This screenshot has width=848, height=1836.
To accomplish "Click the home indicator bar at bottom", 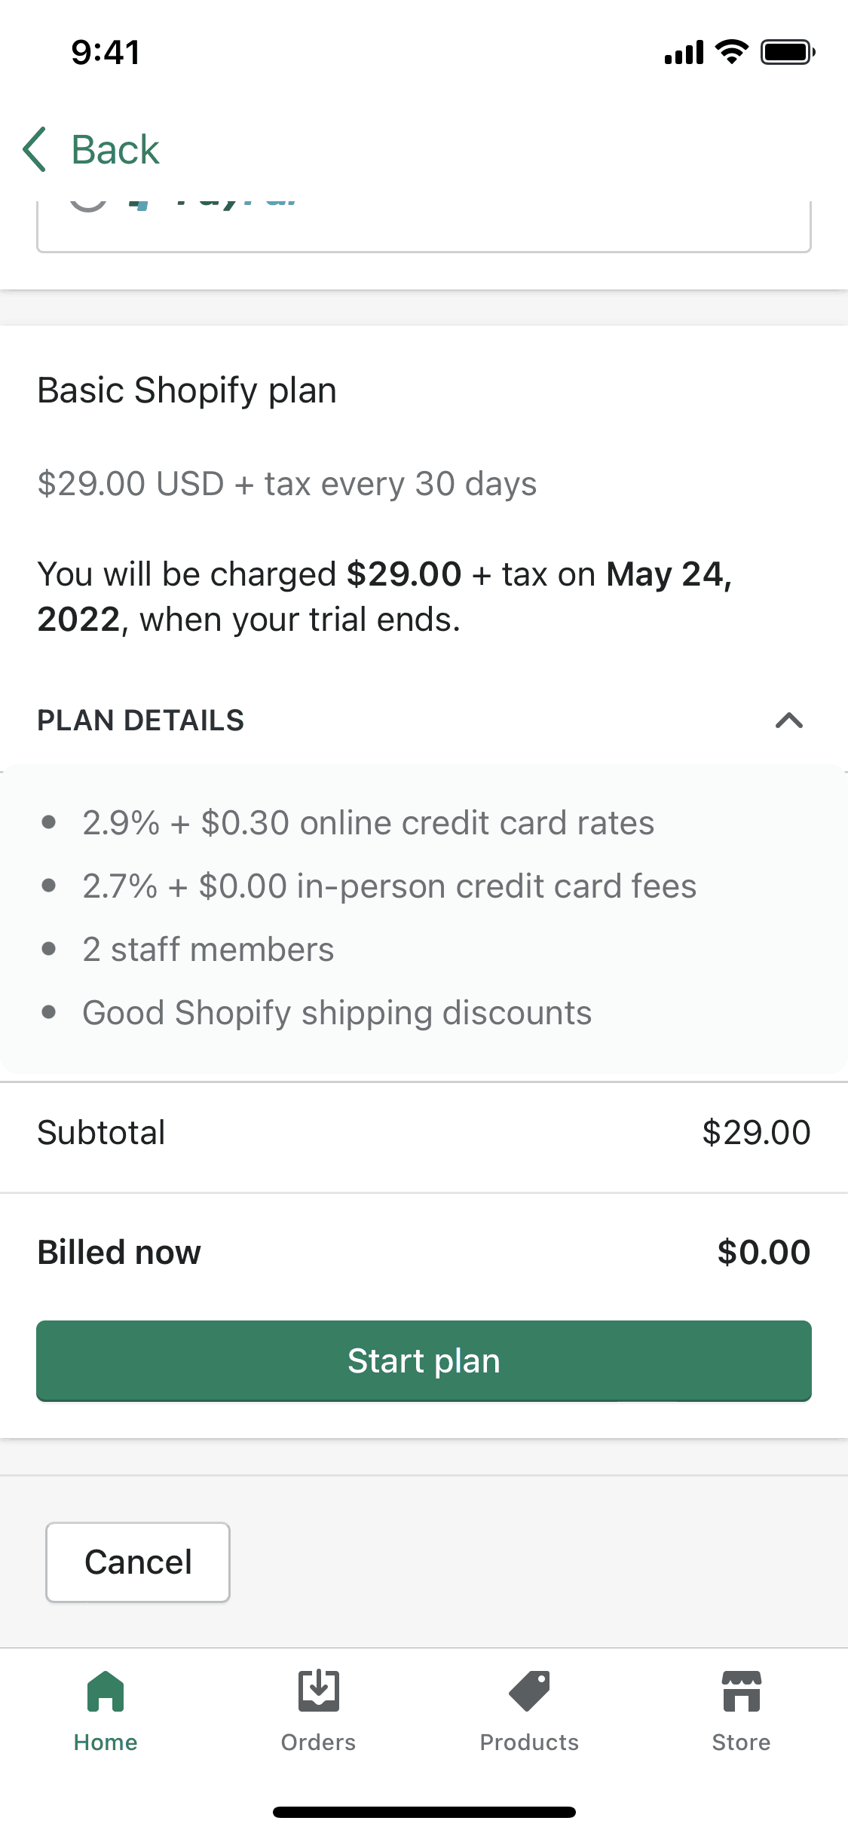I will pos(424,1812).
